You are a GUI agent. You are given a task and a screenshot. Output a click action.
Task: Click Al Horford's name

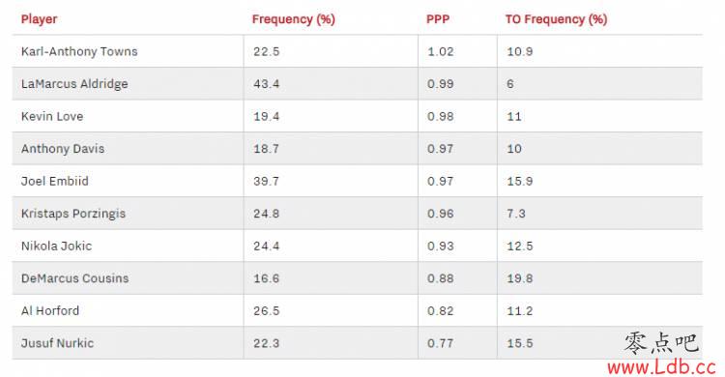click(50, 311)
